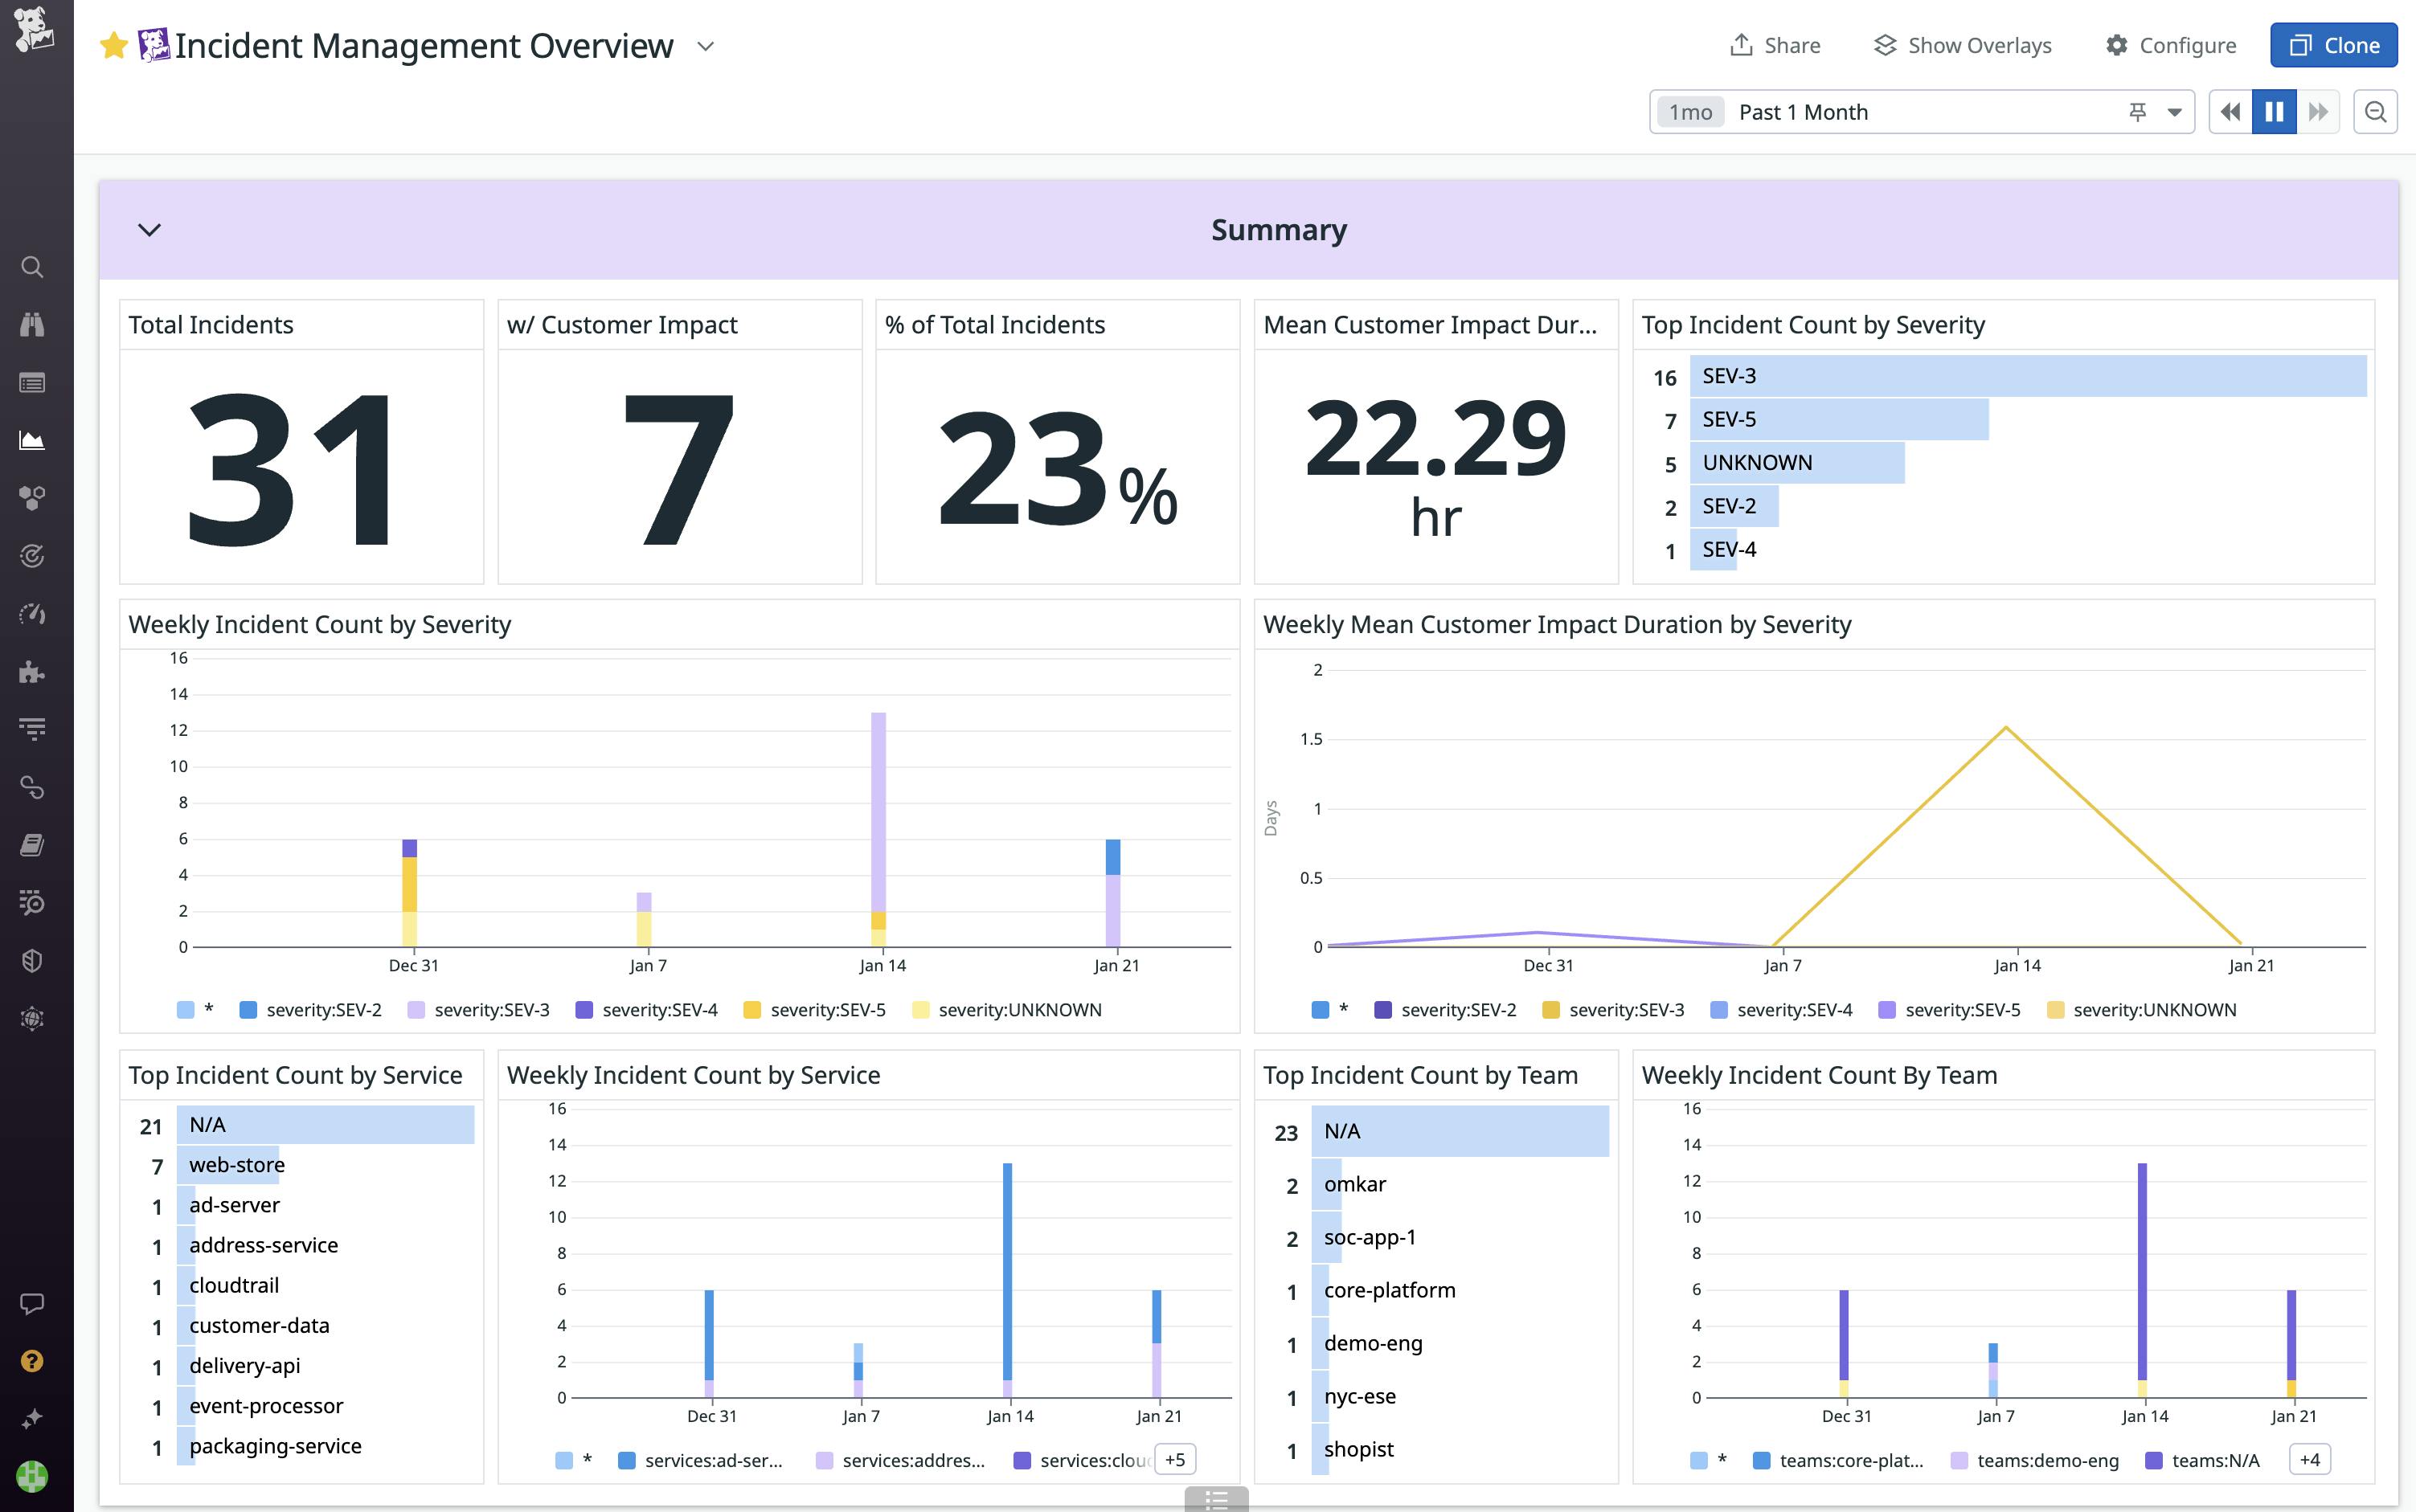Pin the current time frame
Viewport: 2416px width, 1512px height.
[x=2137, y=111]
